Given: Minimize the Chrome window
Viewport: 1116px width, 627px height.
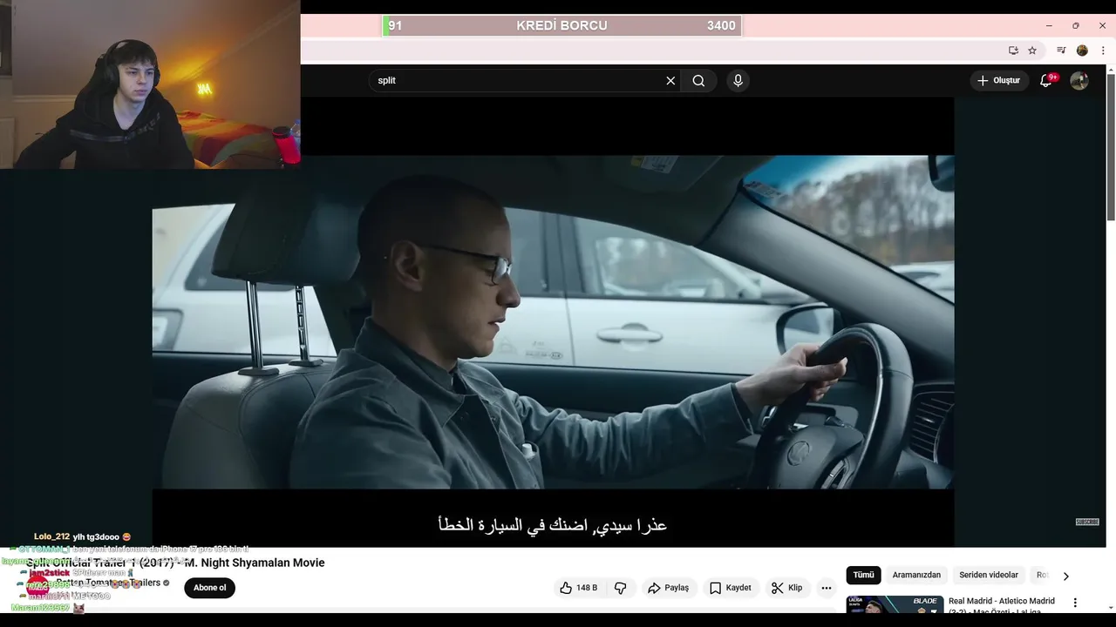Looking at the screenshot, I should click(1049, 25).
